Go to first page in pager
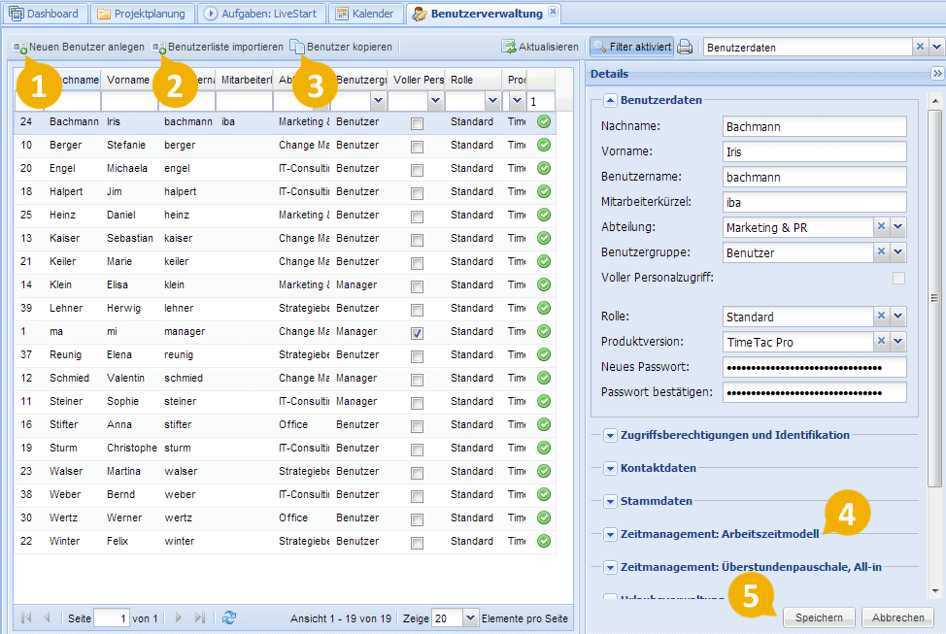Screen dimensions: 946x634 coord(26,617)
